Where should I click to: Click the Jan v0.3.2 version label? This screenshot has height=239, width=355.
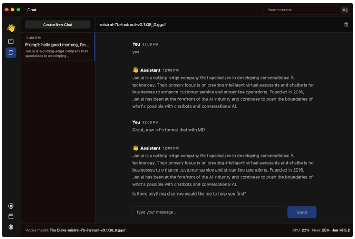tap(341, 230)
